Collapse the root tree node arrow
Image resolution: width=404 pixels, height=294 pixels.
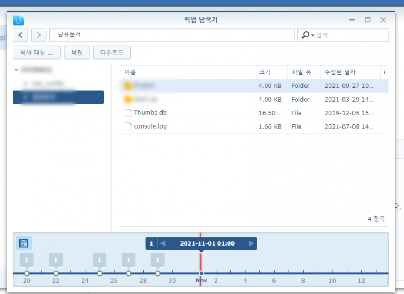coord(16,70)
